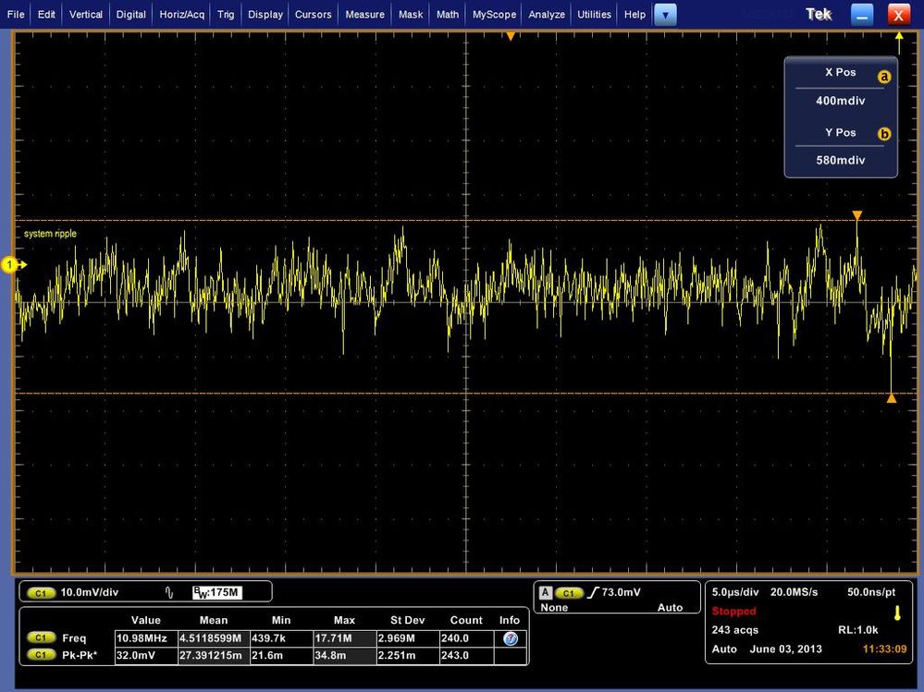Click the 32.0mV Pk-Pk value cell

pos(146,656)
